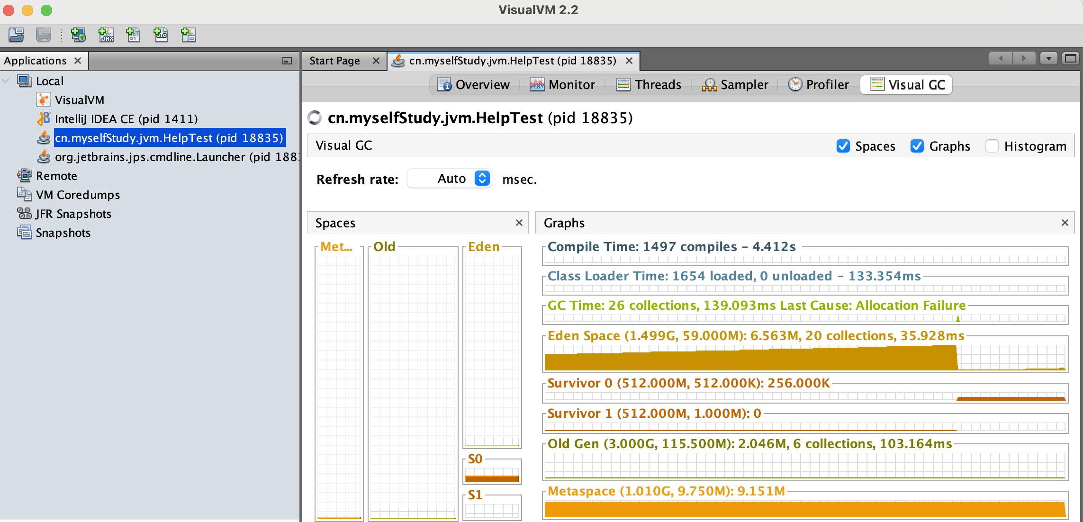Click the JFR Snapshots icon
Image resolution: width=1083 pixels, height=522 pixels.
25,214
